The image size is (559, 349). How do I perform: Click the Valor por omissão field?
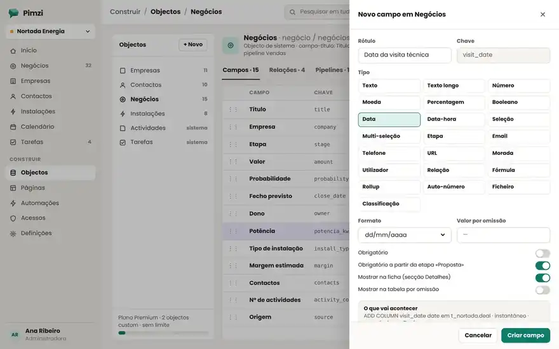point(503,235)
